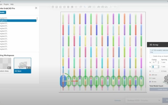Click the Z copies input field
The height and width of the screenshot is (105, 168).
tap(155, 71)
